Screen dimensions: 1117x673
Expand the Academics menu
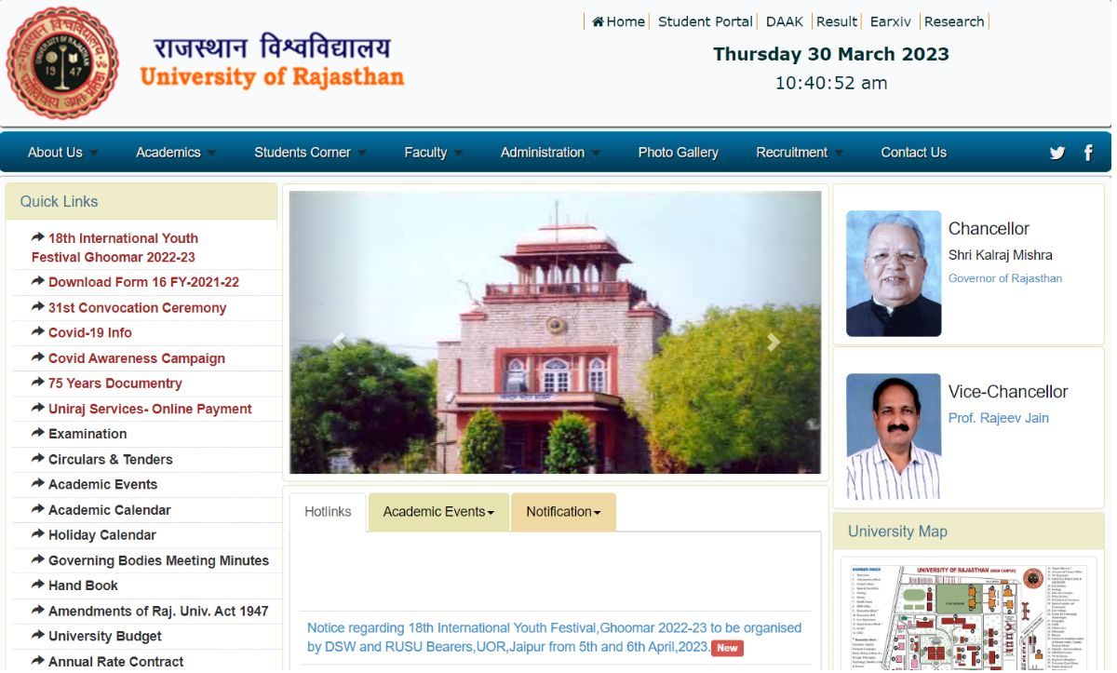[x=175, y=153]
